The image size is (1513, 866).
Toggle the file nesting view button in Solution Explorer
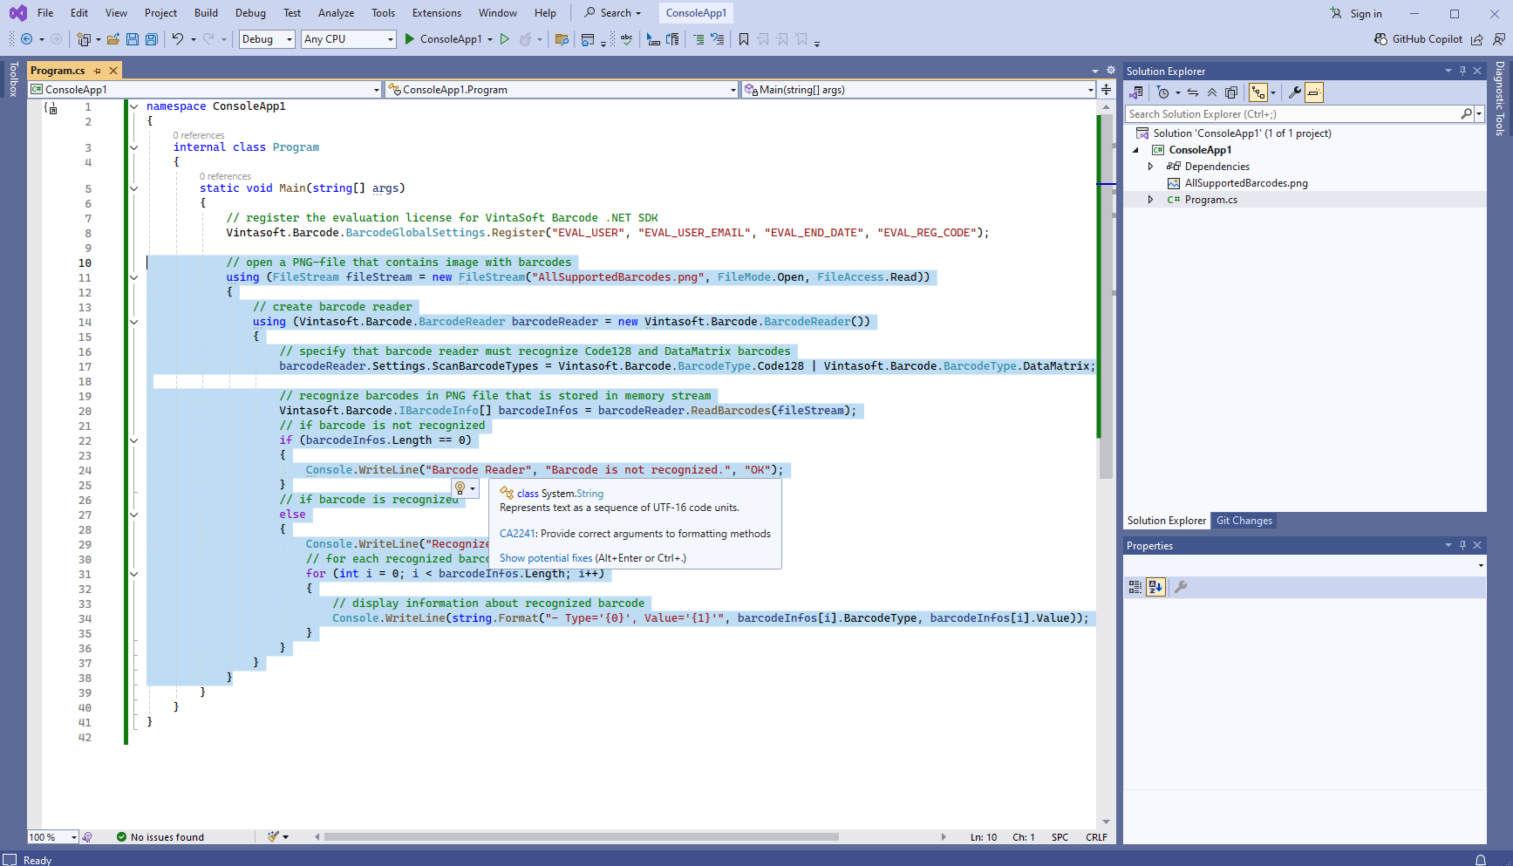click(1257, 92)
